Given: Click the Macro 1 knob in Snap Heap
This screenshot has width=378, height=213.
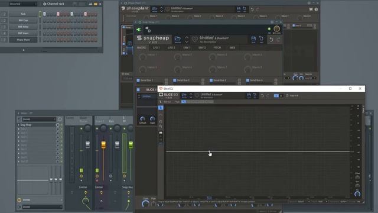Looking at the screenshot, I should click(143, 57).
